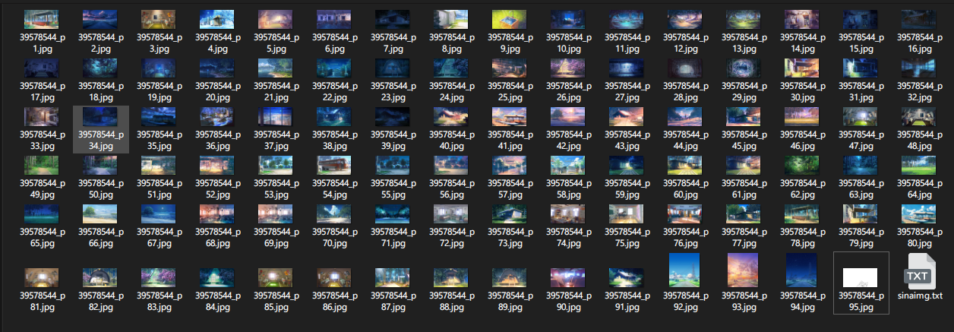
Task: Select tall thumbnail of 39578544_p93.jpg
Action: tap(744, 270)
